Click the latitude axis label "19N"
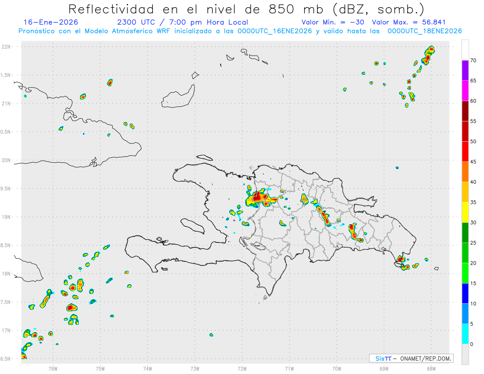Image resolution: width=484 pixels, height=374 pixels. pyautogui.click(x=6, y=217)
